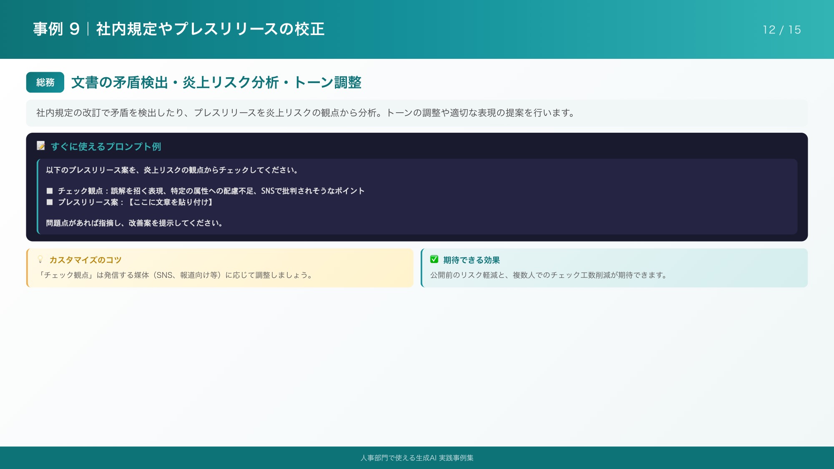Click the green checkmark icon beside 期待できる効果

(434, 259)
